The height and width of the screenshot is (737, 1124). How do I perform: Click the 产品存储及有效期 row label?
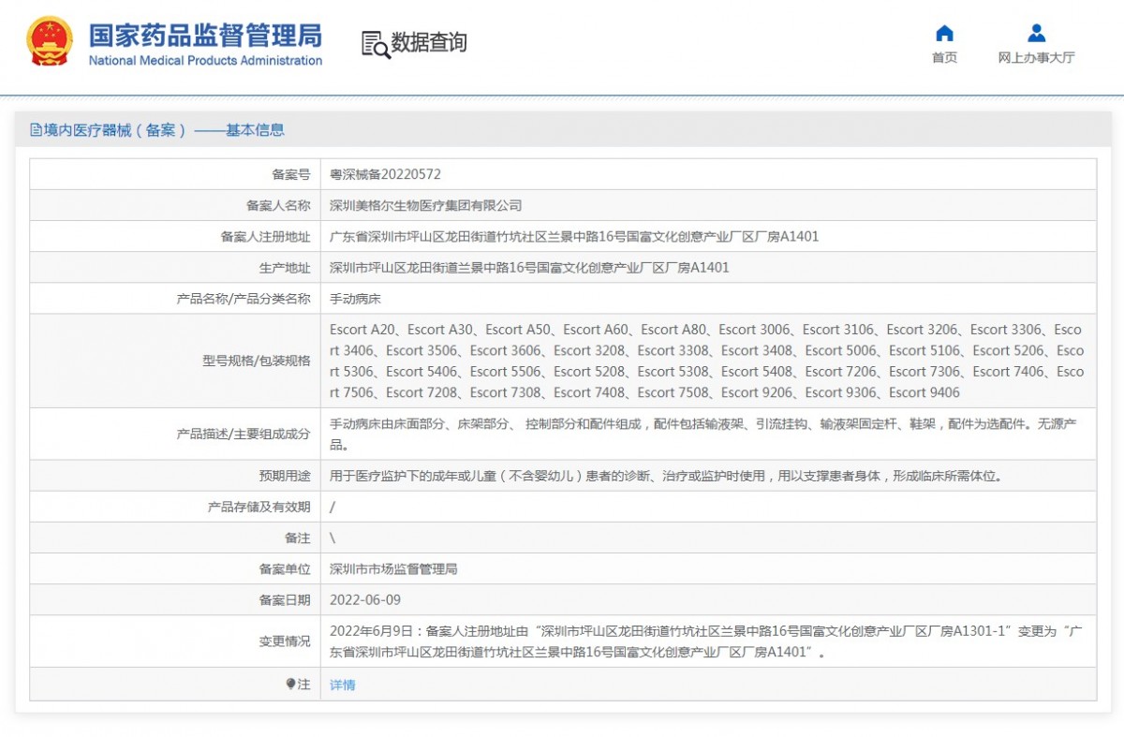click(259, 507)
